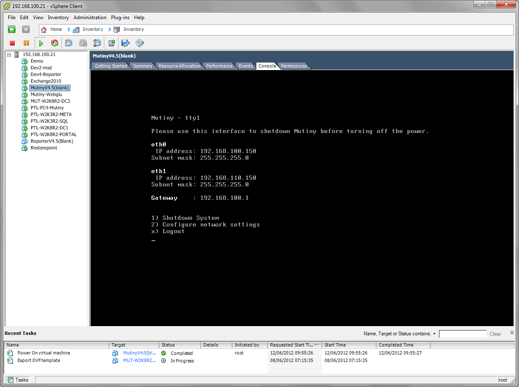Click the grey forward navigation arrow

[26, 29]
